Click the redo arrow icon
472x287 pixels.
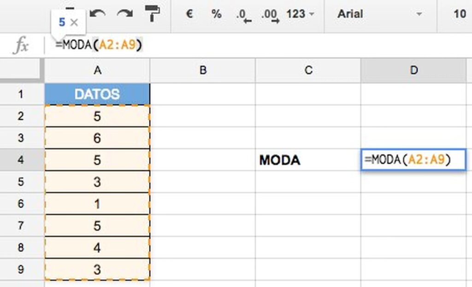click(x=124, y=14)
